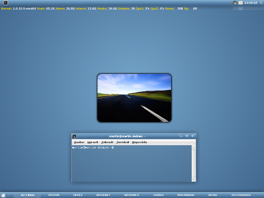Click inside the terminal prompt area

pyautogui.click(x=131, y=164)
